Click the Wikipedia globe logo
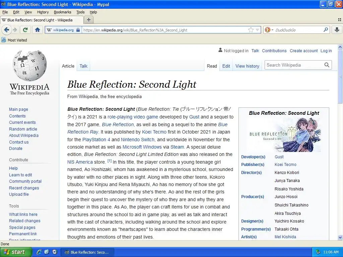The image size is (343, 257). point(29,66)
